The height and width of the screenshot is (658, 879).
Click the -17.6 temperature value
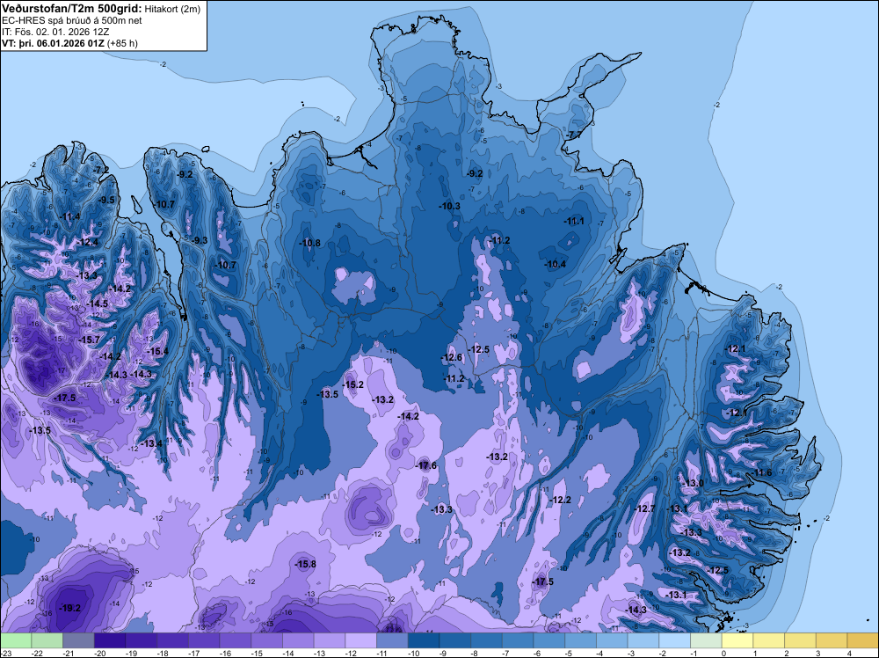click(426, 465)
